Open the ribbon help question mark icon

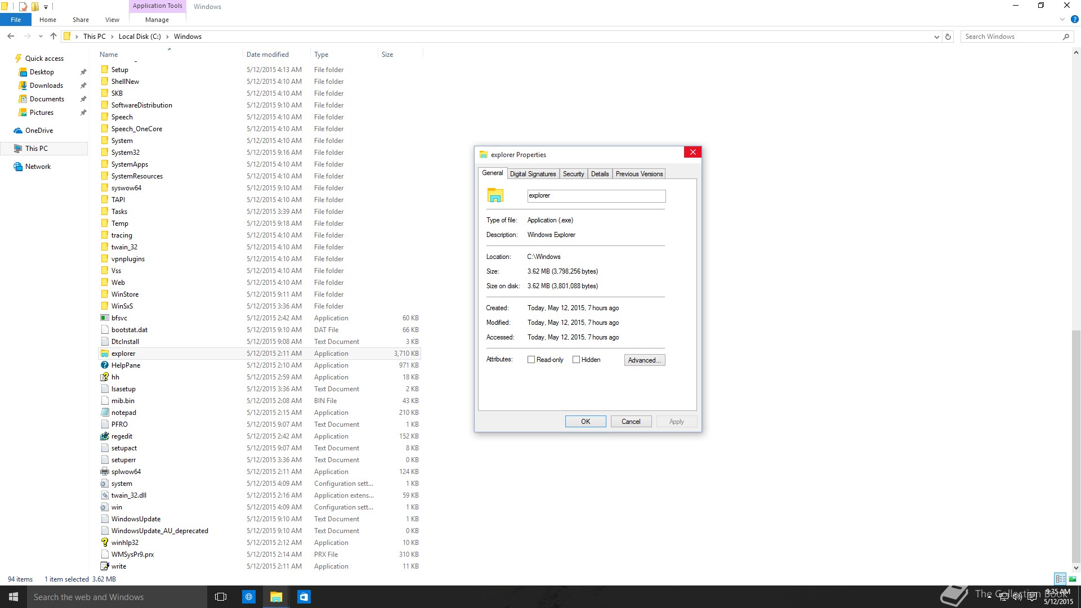pyautogui.click(x=1074, y=20)
